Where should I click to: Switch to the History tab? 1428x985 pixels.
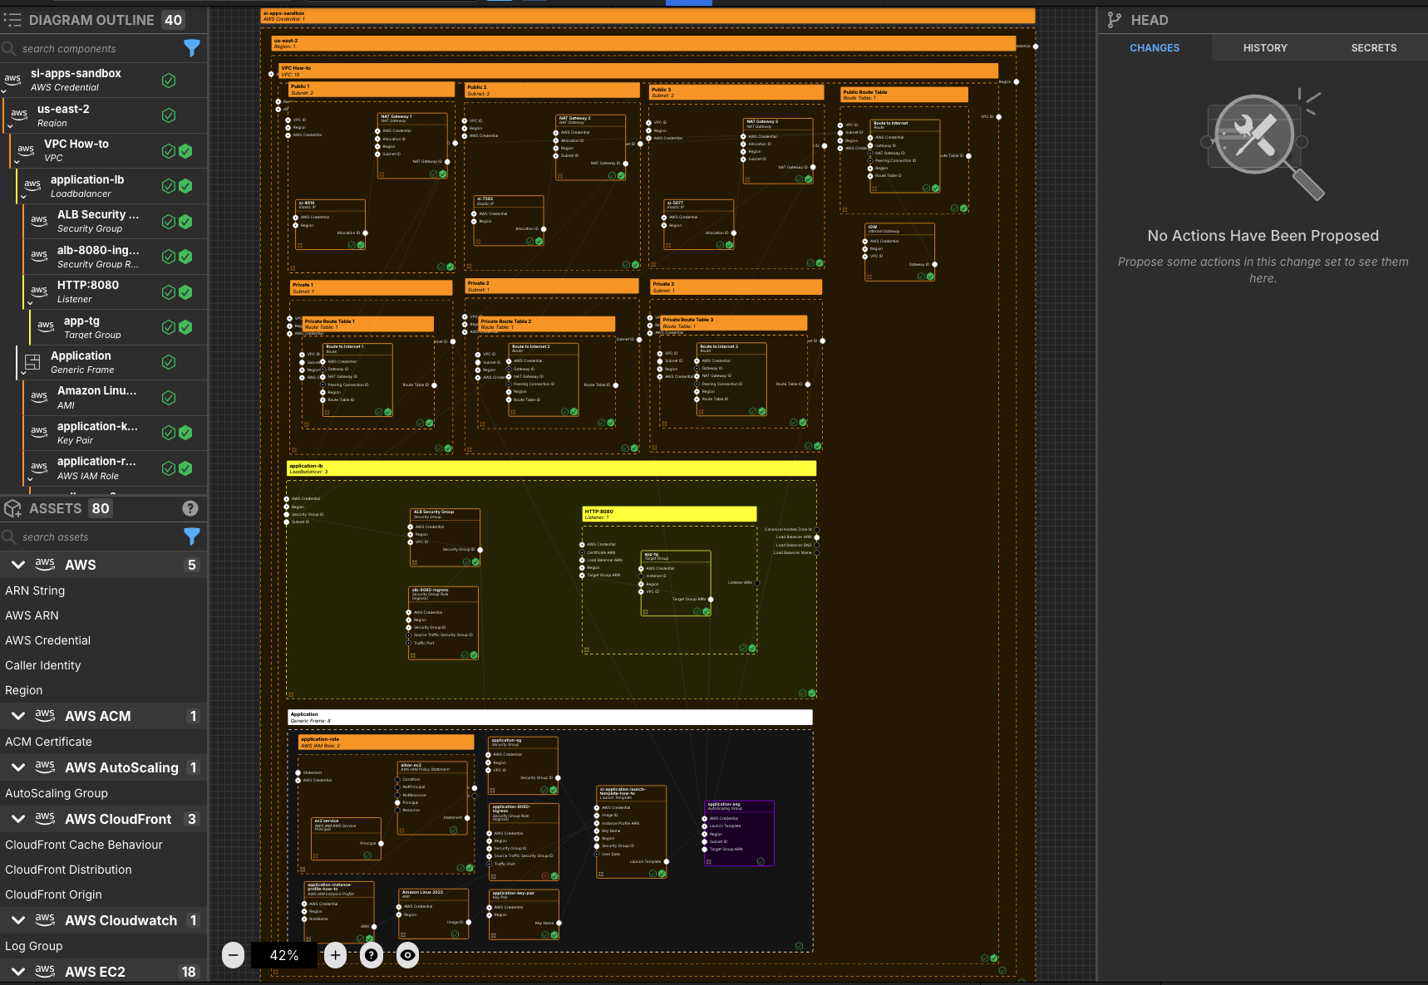1265,48
